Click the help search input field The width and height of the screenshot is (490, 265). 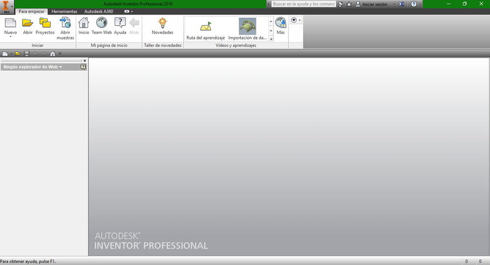(x=303, y=4)
